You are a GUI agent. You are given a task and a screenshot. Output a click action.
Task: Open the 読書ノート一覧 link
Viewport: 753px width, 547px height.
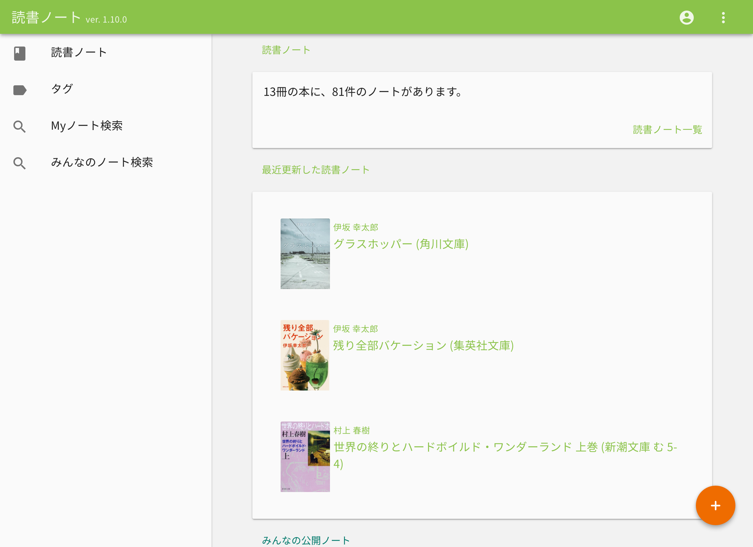tap(667, 129)
